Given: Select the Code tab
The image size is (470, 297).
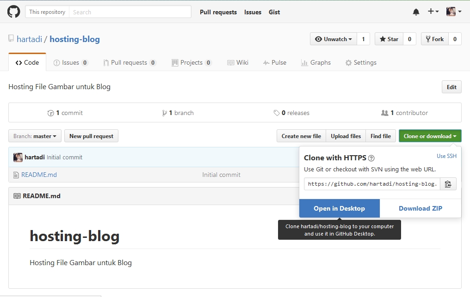Looking at the screenshot, I should coord(27,62).
